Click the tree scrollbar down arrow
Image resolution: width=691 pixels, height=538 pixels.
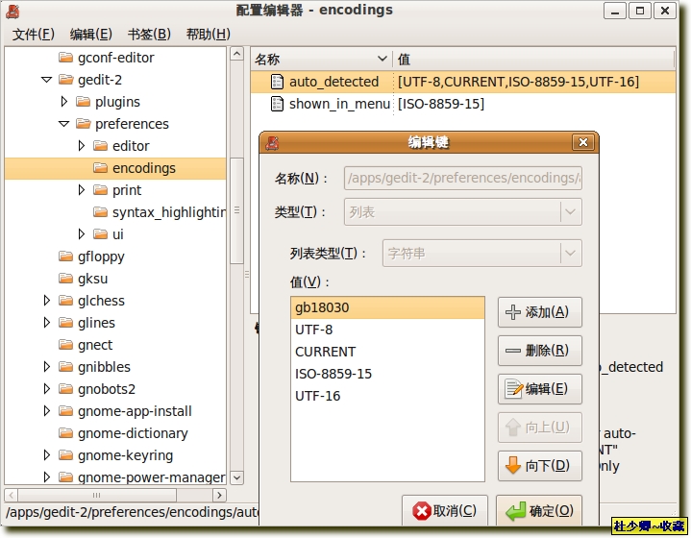point(236,477)
